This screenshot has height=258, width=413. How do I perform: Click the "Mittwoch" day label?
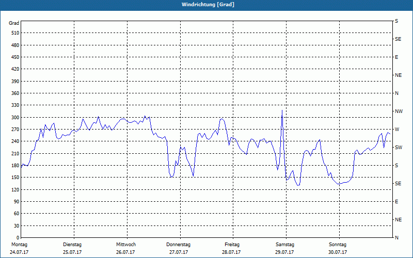click(x=126, y=245)
